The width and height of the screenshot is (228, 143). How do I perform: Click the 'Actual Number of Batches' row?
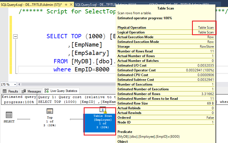[165, 61]
